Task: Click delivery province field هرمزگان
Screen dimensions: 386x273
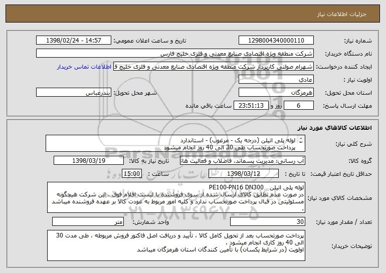Action: (x=276, y=93)
